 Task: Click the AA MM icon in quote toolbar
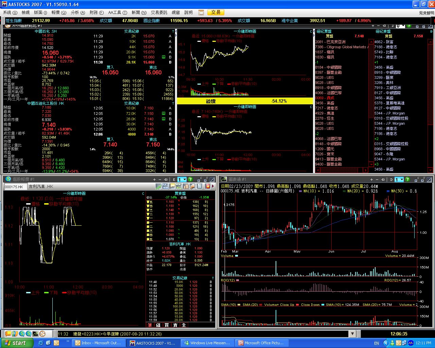(x=165, y=186)
